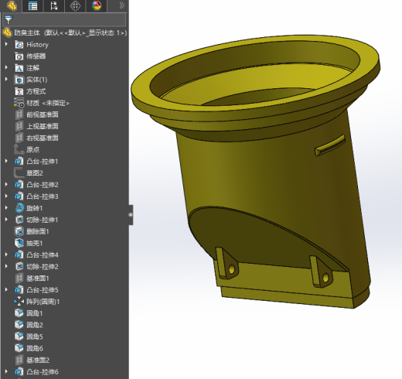Open the DimXpertManager crosshair tab

[x=75, y=5]
